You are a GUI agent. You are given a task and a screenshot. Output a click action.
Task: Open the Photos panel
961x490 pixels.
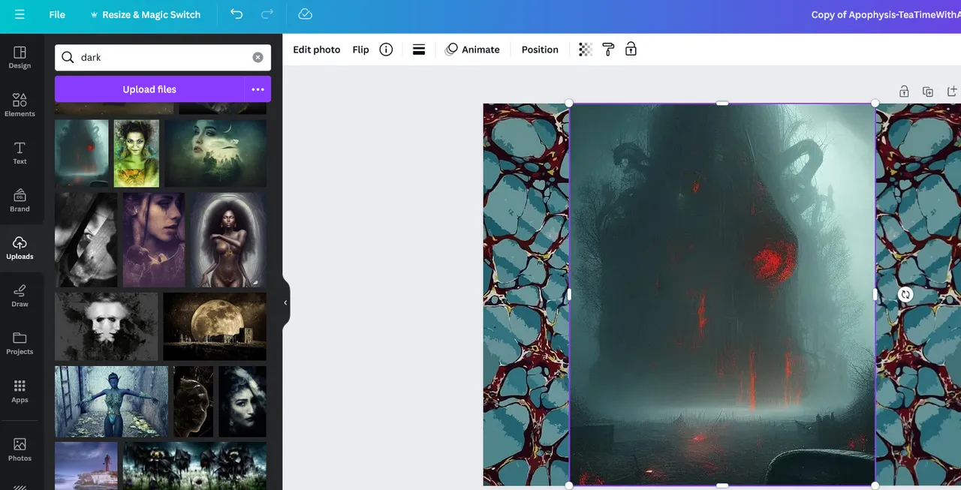(x=20, y=449)
